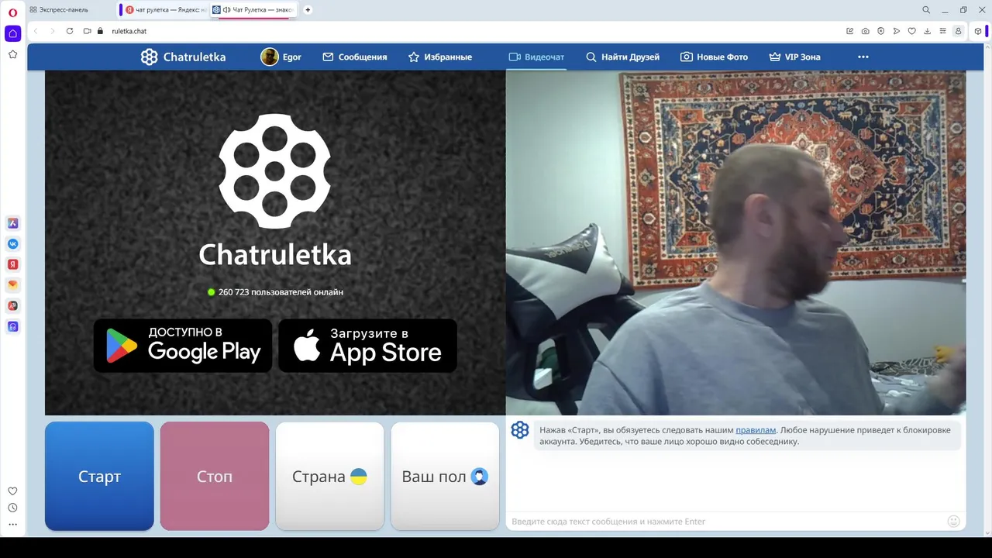Click the App Store download badge

pos(367,346)
